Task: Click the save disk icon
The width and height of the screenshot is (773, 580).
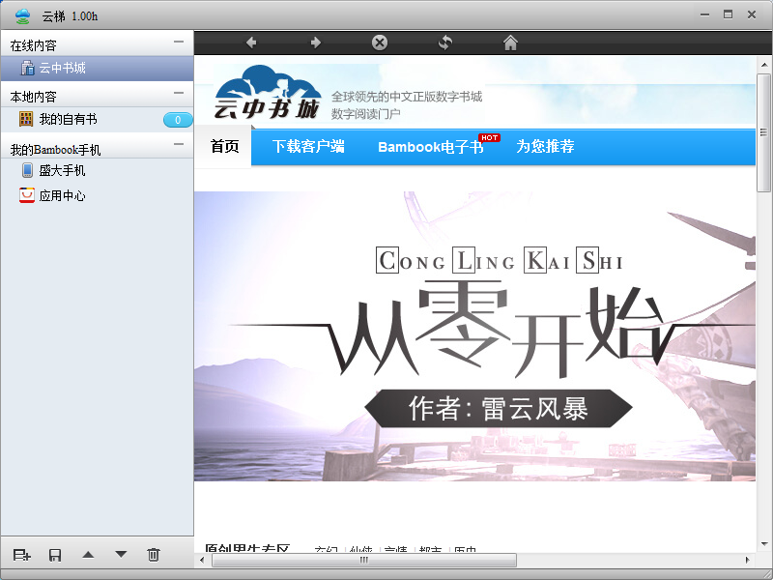Action: coord(55,554)
